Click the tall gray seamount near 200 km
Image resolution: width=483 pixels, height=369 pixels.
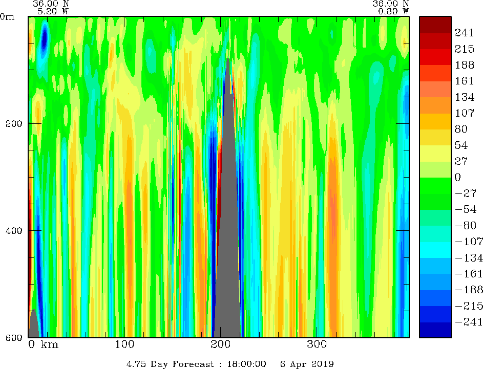point(227,234)
